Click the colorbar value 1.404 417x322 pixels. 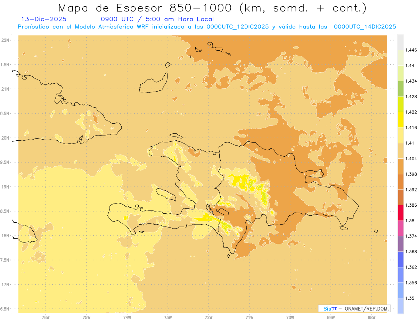[411, 158]
